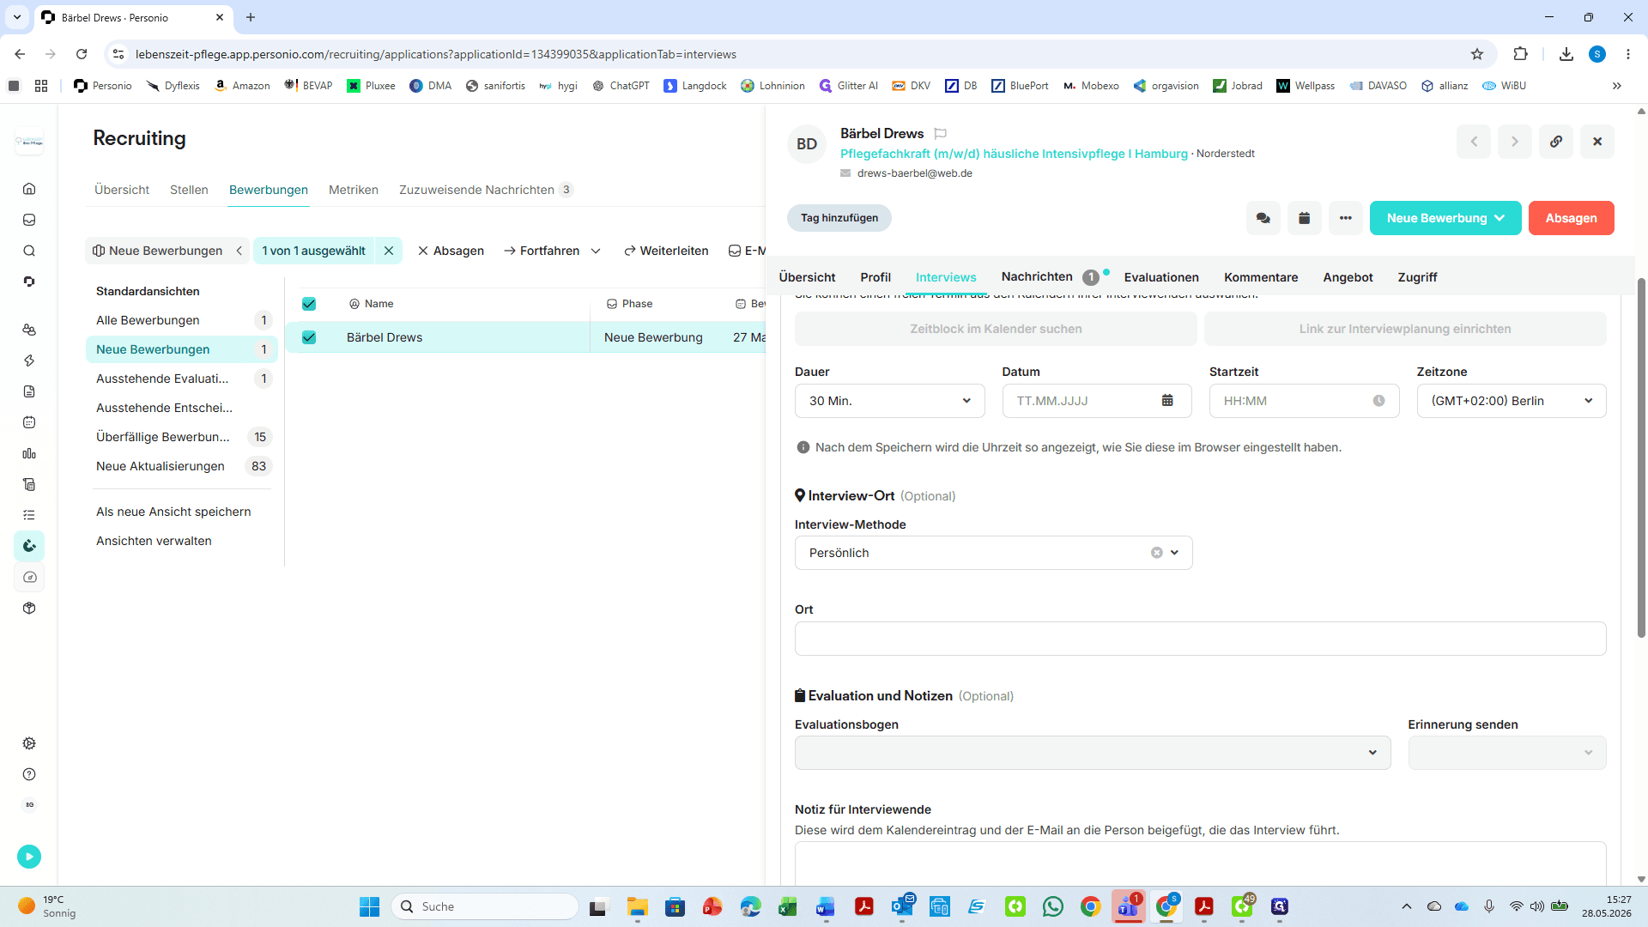This screenshot has height=927, width=1648.
Task: Open the Pflegefachkraft job posting link
Action: pos(1014,154)
